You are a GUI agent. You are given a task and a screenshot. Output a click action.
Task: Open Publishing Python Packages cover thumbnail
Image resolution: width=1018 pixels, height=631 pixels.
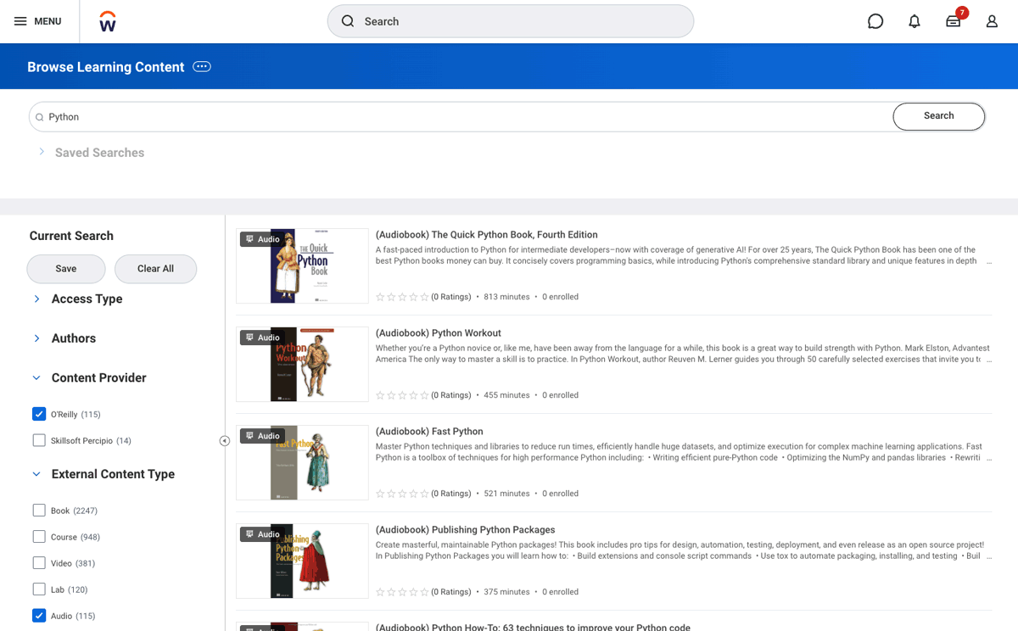pyautogui.click(x=302, y=561)
